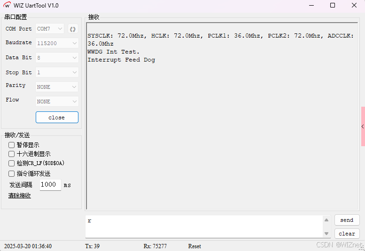365x251 pixels.
Task: Click send box scroll down arrow
Action: tap(326, 233)
